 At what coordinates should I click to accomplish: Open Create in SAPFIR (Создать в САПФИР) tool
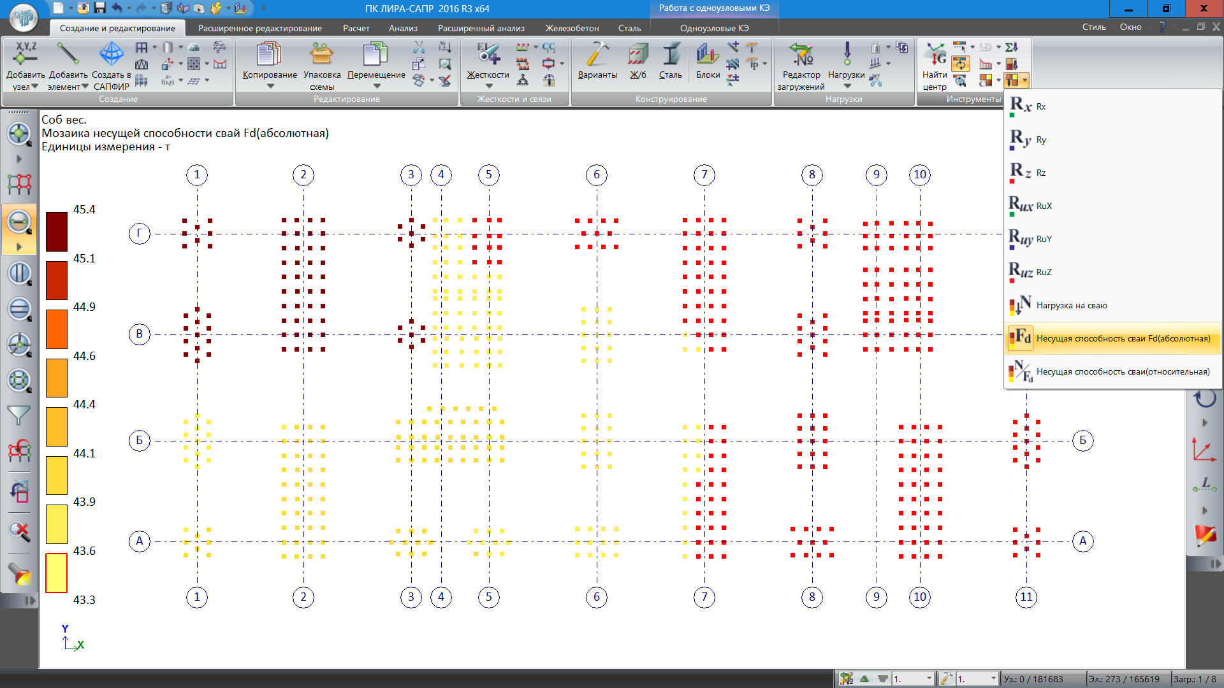[112, 55]
